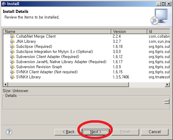Click the Subclipse (Required) feature icon
This screenshot has height=140, width=173.
click(x=12, y=46)
